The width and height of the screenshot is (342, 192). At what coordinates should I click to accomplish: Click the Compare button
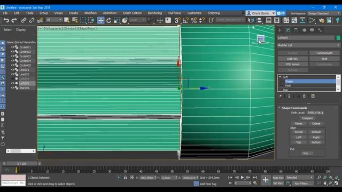[307, 118]
